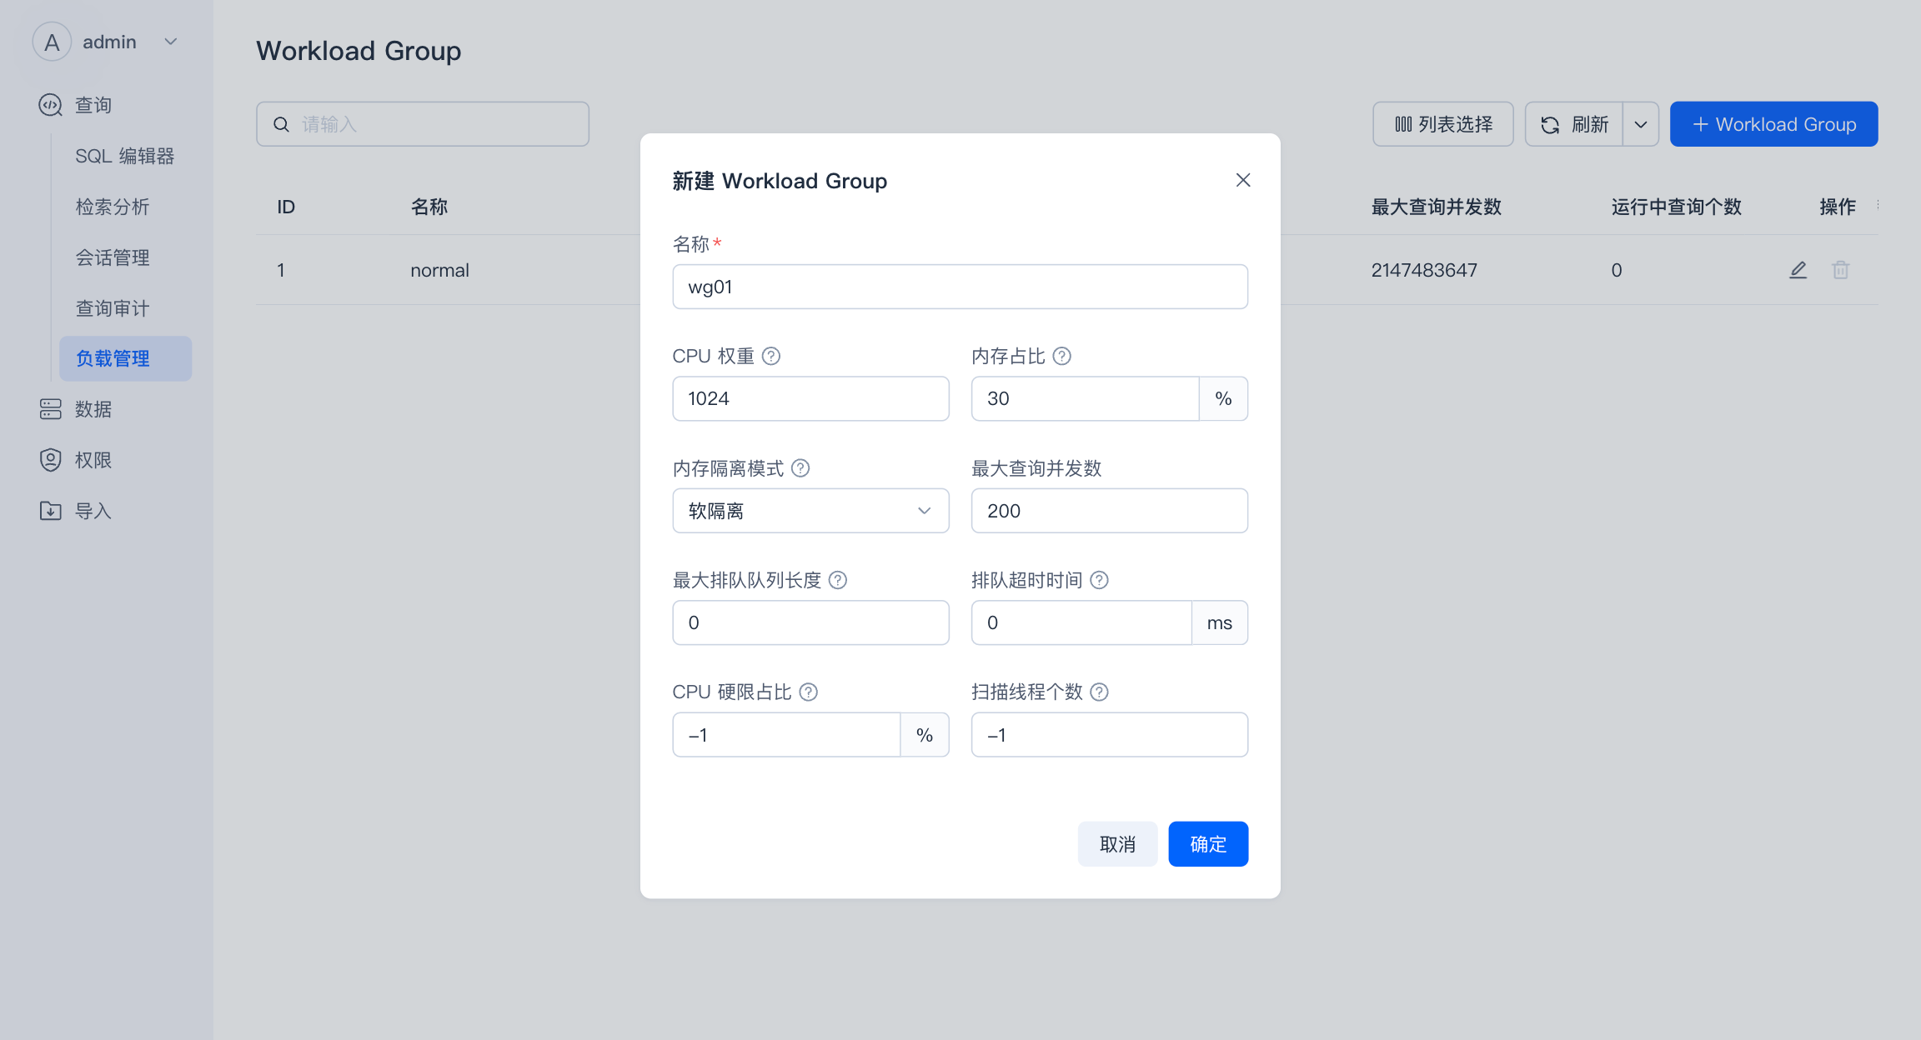Go to SQL 编辑器 in sidebar
1921x1040 pixels.
click(x=124, y=157)
